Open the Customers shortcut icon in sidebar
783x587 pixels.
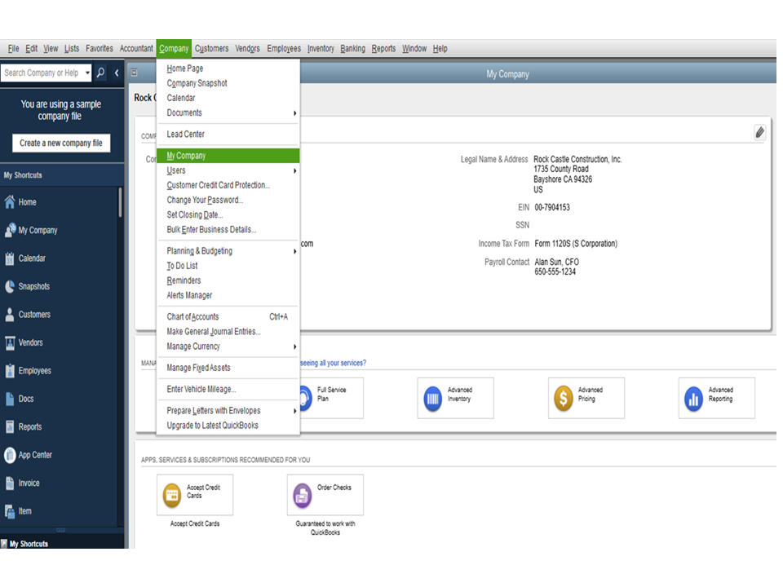click(10, 315)
